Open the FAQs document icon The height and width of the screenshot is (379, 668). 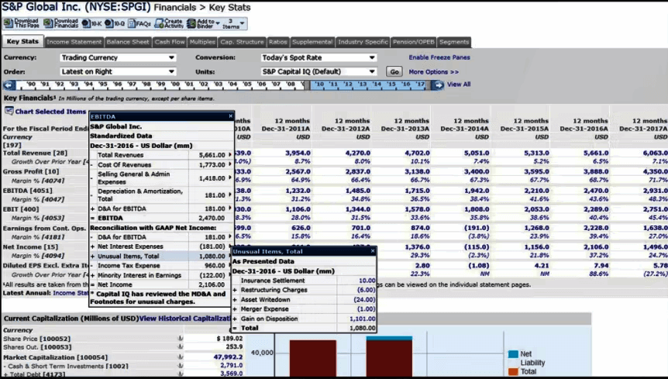(x=132, y=24)
